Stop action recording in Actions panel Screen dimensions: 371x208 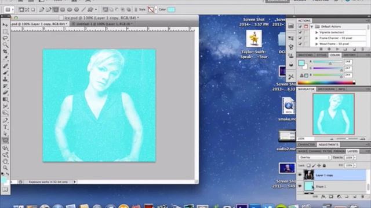pos(321,49)
